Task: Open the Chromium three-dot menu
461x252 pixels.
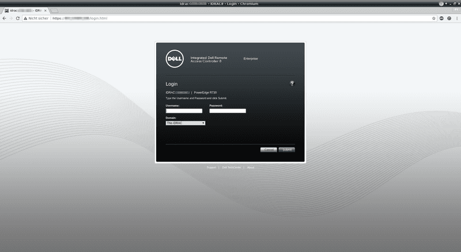Action: [457, 18]
